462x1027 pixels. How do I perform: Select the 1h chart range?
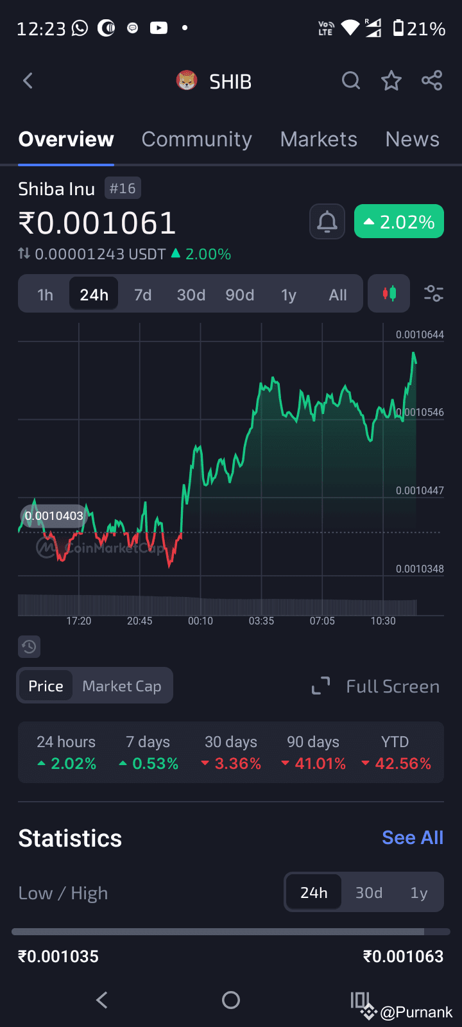(45, 295)
